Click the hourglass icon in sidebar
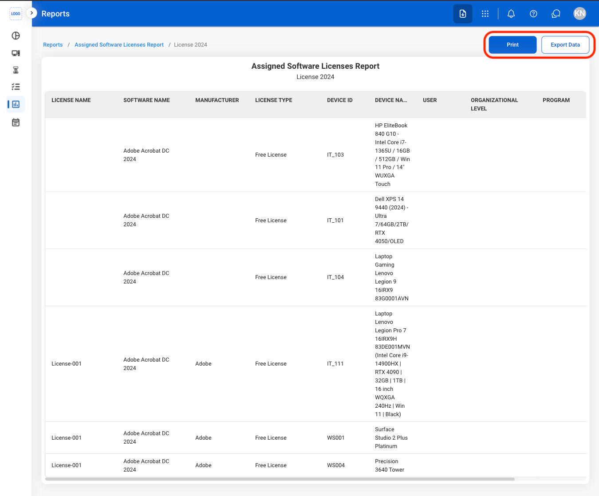Viewport: 599px width, 496px height. coord(16,70)
